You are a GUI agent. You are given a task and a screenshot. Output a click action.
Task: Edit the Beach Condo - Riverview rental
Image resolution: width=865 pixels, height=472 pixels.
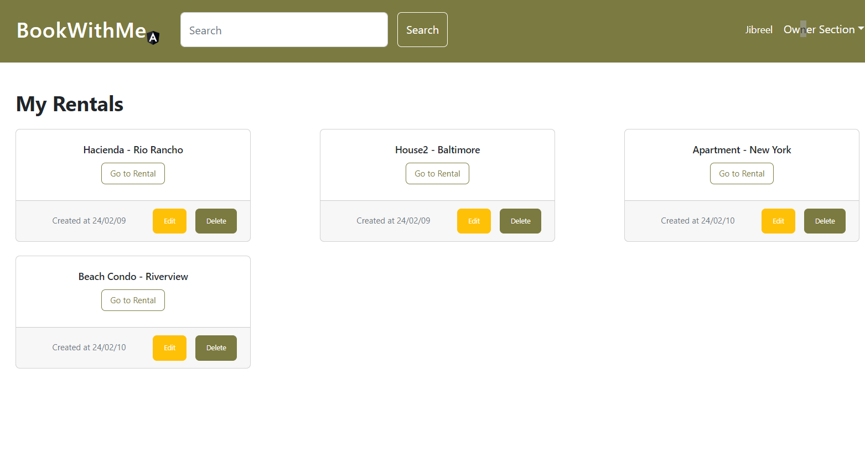[x=169, y=348]
